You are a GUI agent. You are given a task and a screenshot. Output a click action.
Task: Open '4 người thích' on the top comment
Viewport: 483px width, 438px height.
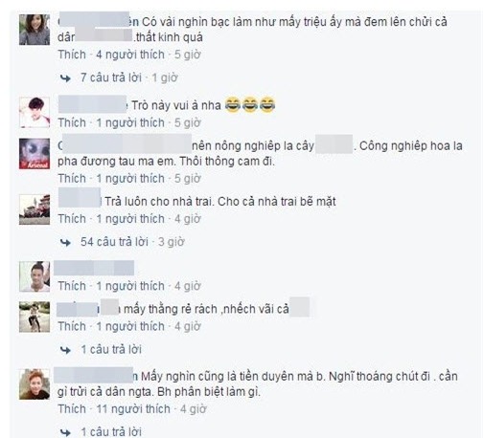pyautogui.click(x=130, y=55)
